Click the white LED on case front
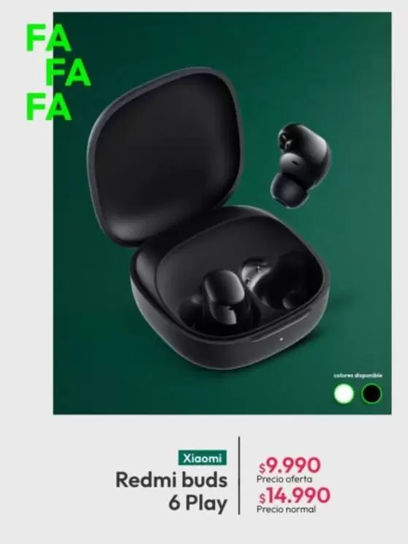Image resolution: width=408 pixels, height=544 pixels. [x=281, y=339]
